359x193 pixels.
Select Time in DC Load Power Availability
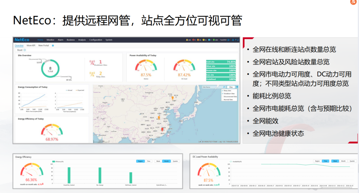point(325,161)
